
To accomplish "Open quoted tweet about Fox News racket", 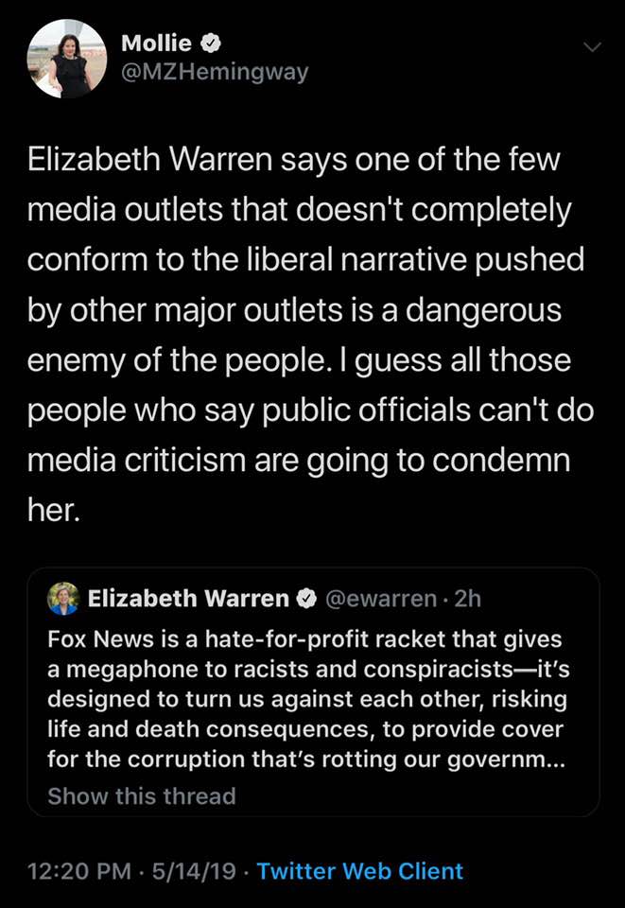I will point(313,692).
